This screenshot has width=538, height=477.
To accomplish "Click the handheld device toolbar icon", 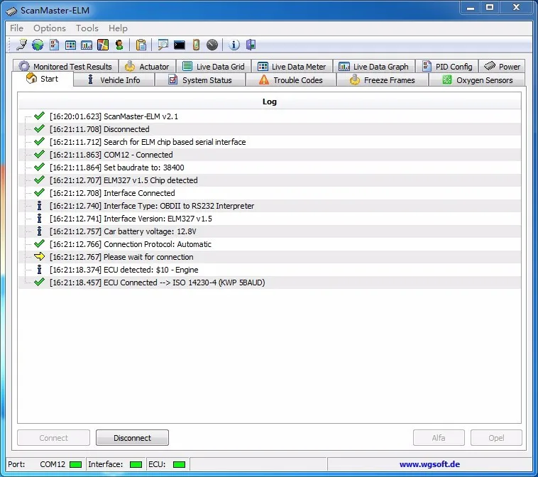I will pos(196,45).
